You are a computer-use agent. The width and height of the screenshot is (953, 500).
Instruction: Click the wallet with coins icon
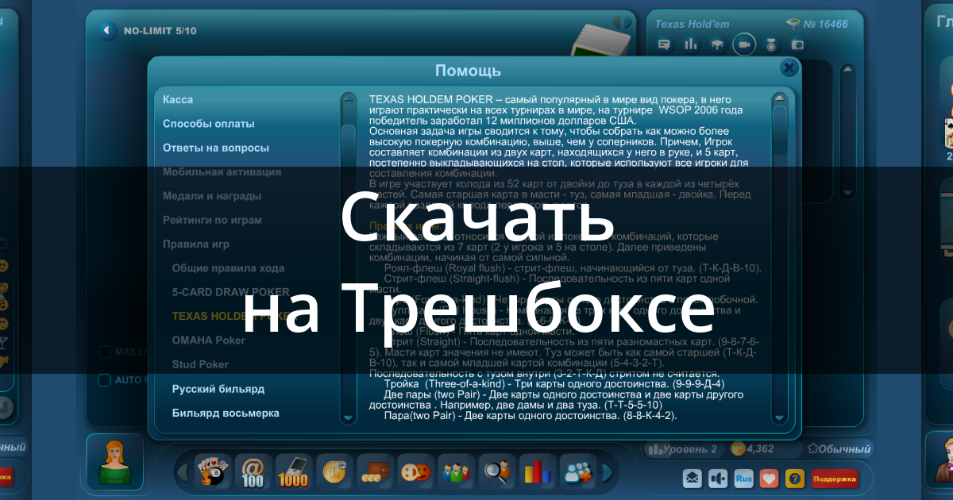(x=375, y=472)
